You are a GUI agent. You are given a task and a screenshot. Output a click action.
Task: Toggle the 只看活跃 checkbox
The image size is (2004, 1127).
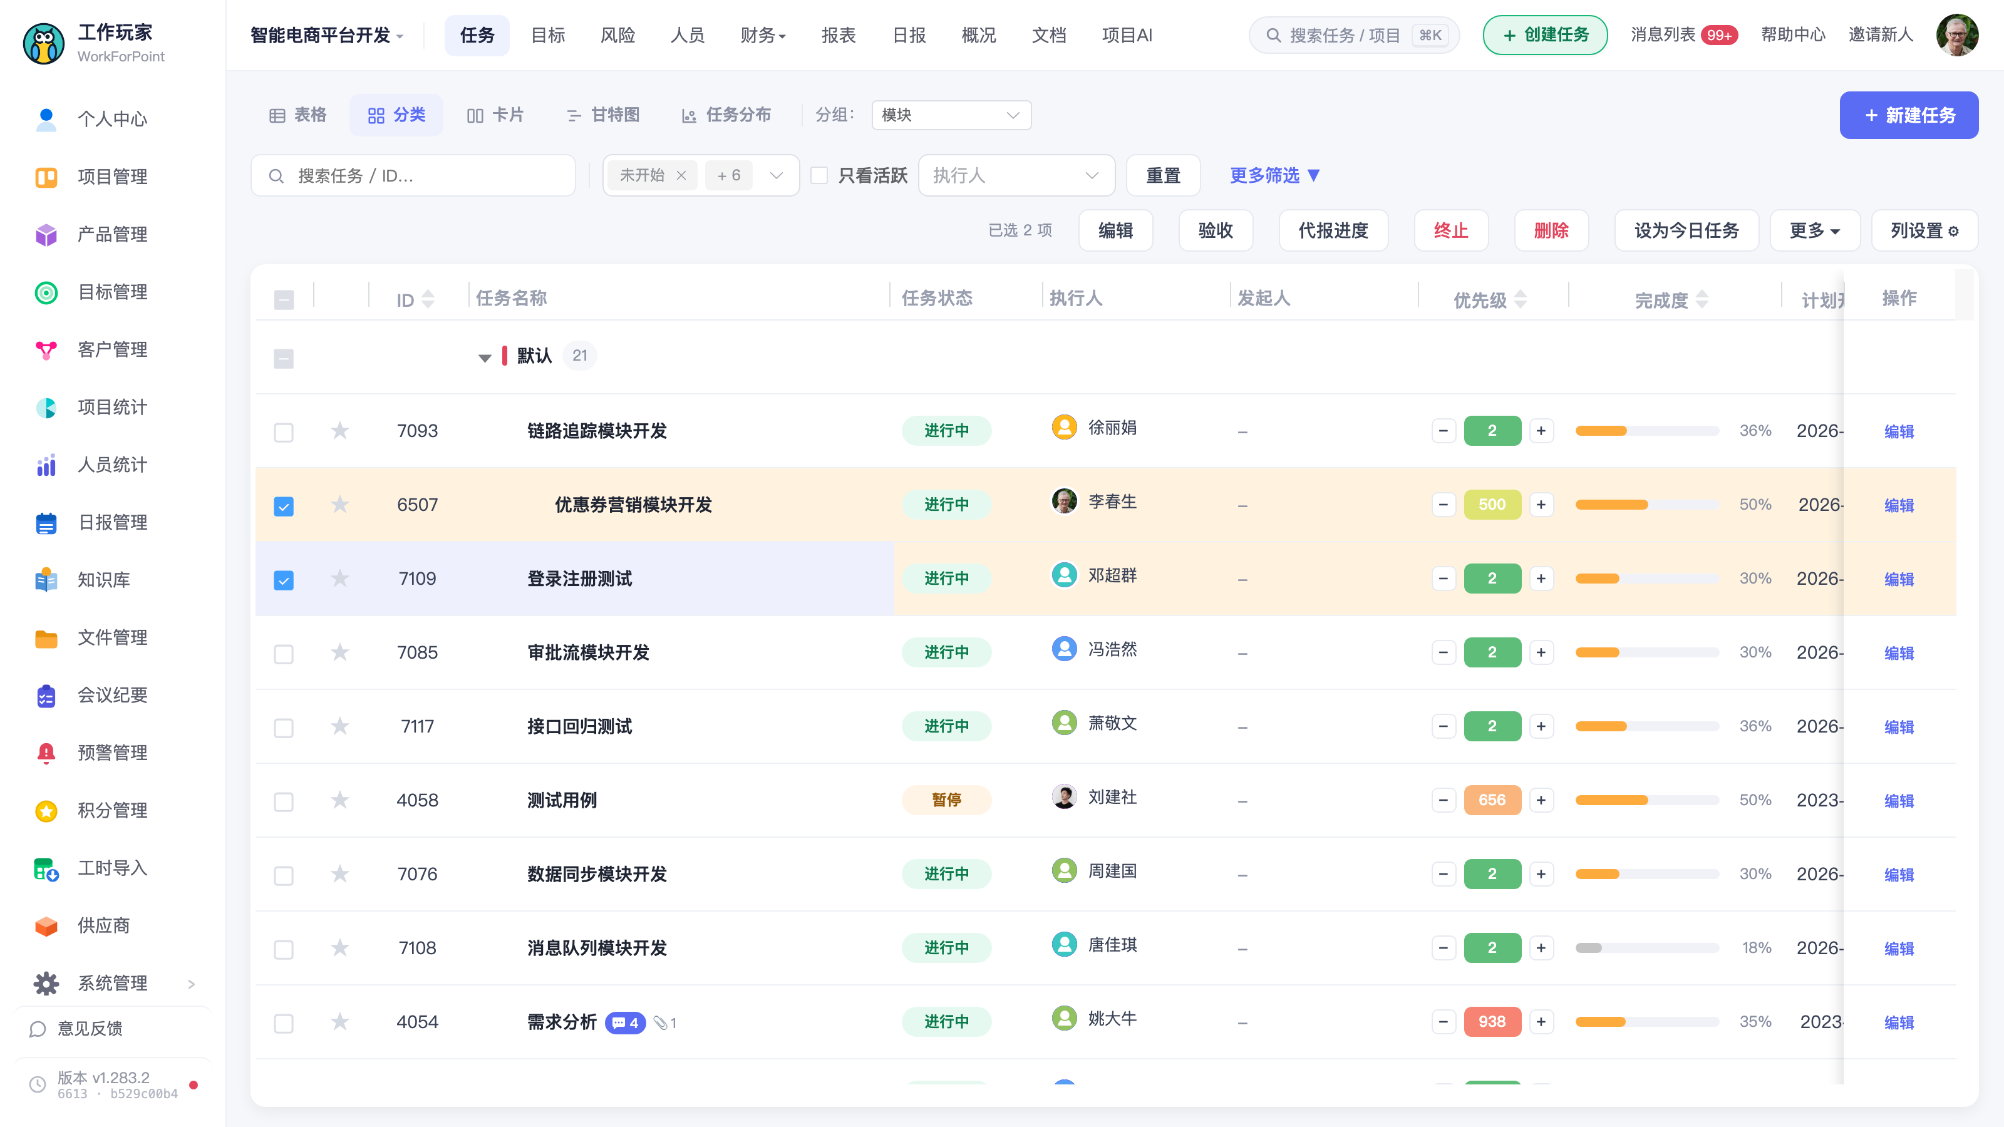tap(819, 175)
